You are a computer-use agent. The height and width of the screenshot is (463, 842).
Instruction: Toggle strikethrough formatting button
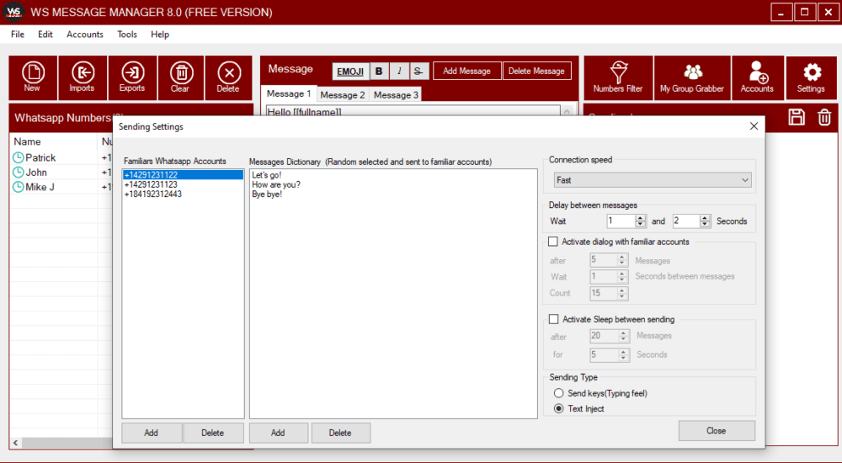pos(418,71)
